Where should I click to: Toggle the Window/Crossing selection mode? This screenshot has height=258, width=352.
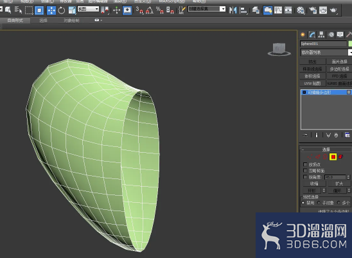point(39,10)
